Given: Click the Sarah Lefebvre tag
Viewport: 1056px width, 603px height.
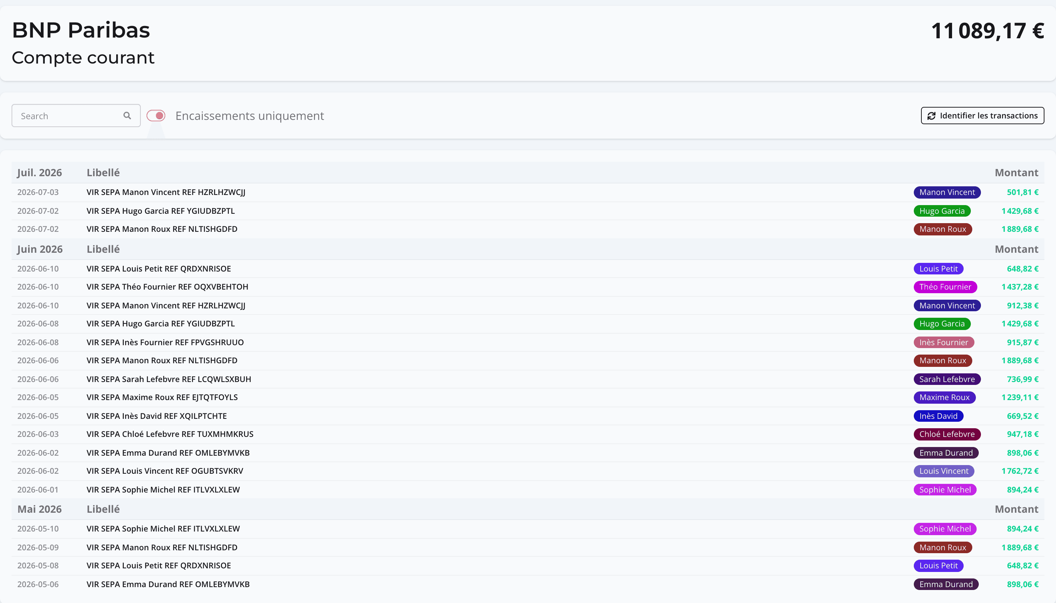Looking at the screenshot, I should point(947,379).
